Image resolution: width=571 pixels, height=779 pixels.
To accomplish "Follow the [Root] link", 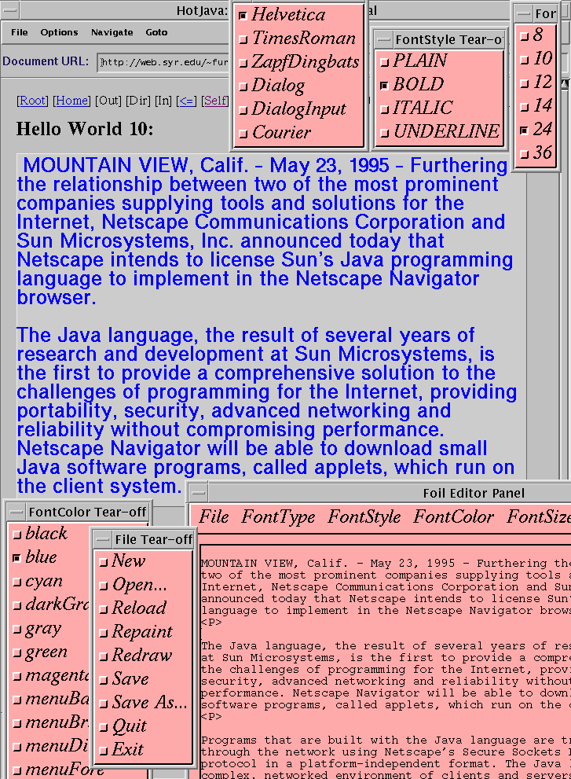I will (x=32, y=101).
